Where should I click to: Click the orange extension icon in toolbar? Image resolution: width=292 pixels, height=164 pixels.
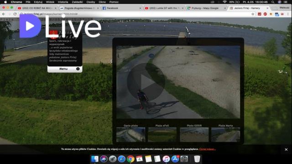(271, 14)
